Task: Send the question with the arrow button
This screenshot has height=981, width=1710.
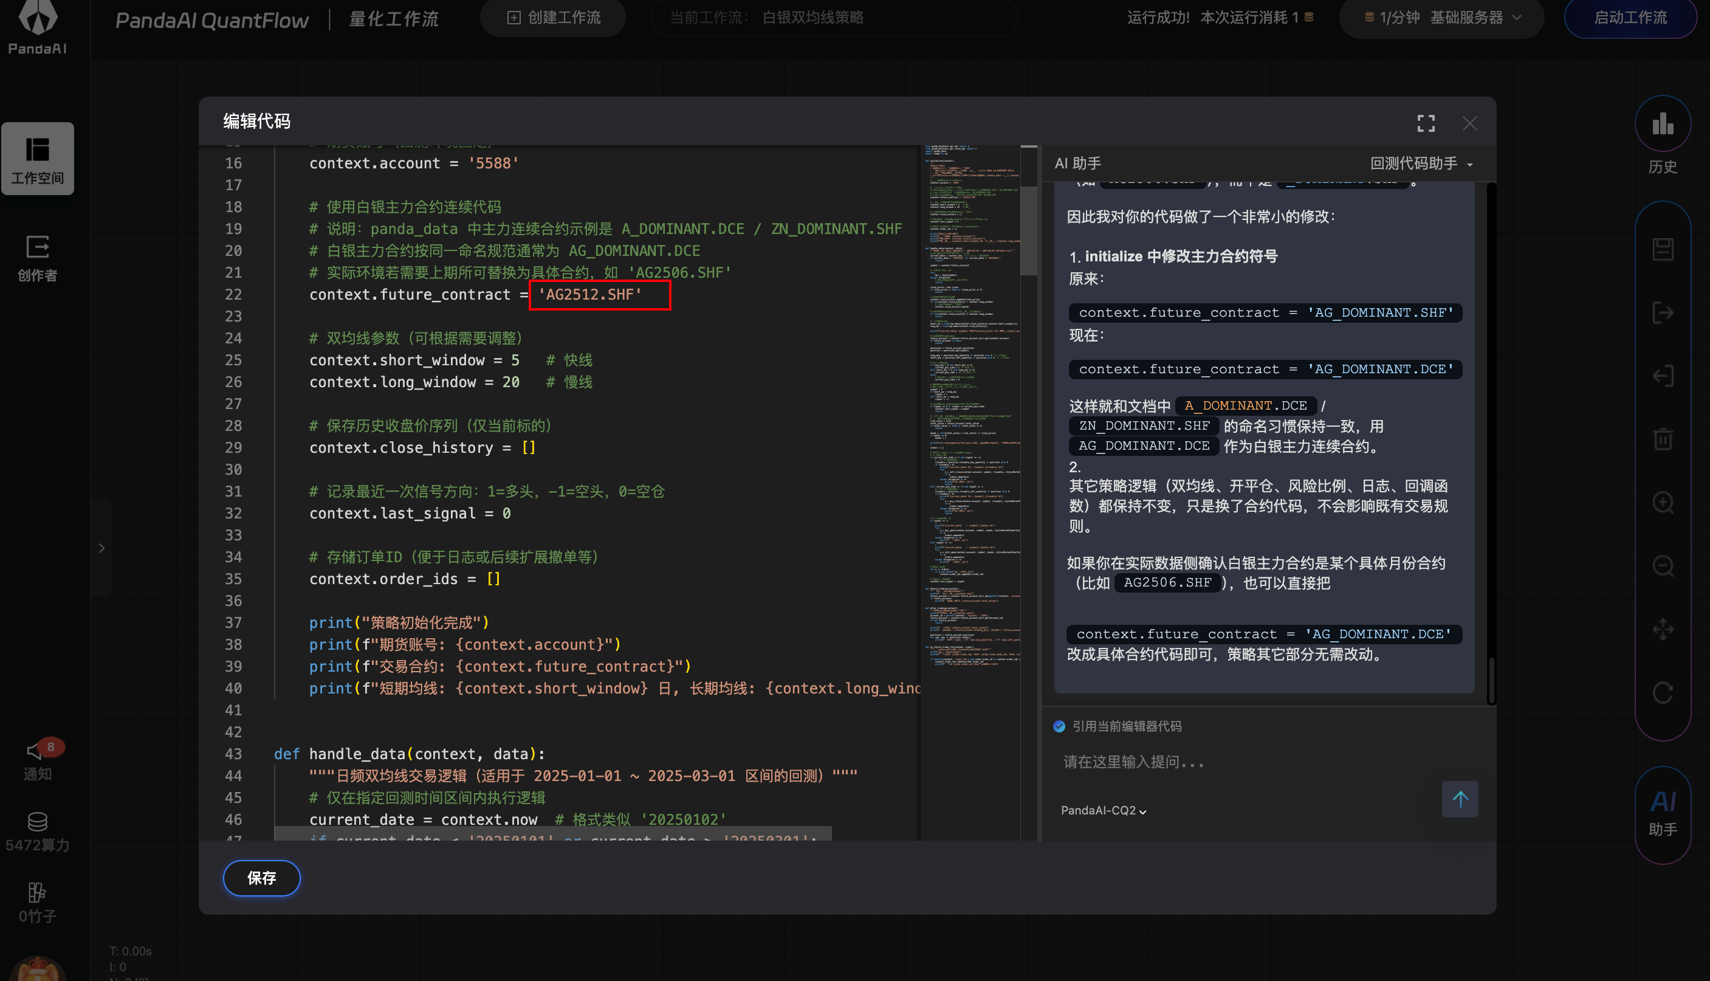Action: [1460, 799]
